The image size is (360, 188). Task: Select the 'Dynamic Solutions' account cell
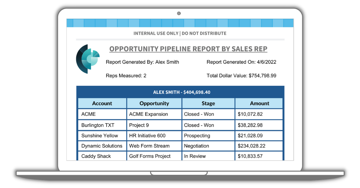click(x=102, y=146)
